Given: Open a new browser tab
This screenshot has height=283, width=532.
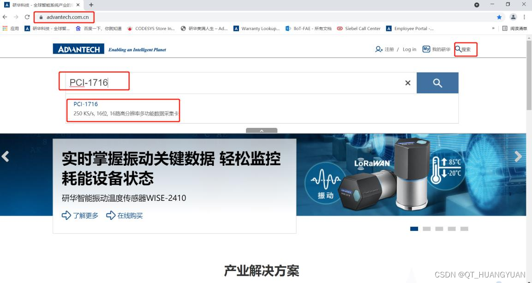Looking at the screenshot, I should coord(91,5).
